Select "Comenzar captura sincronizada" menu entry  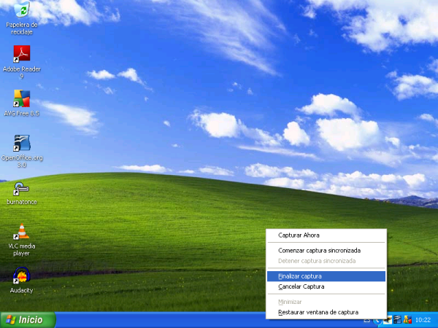319,251
